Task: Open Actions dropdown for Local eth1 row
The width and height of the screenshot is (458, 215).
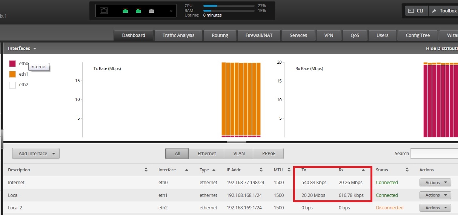Action: pyautogui.click(x=435, y=195)
